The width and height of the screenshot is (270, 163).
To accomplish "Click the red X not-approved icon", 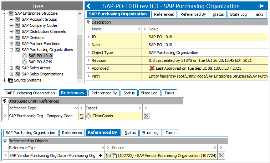I will [152, 68].
